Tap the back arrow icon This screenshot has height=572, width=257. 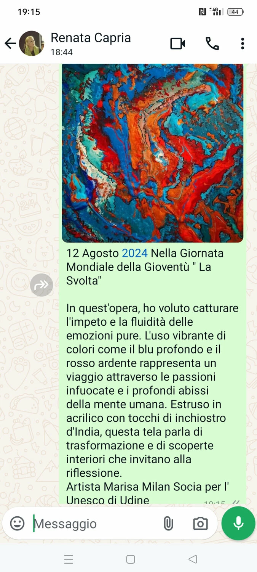coord(10,43)
